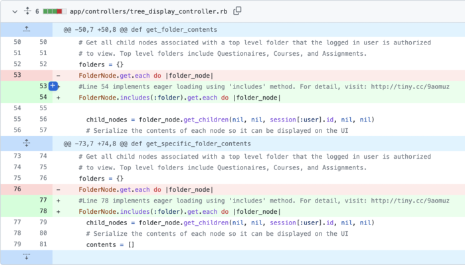The image size is (465, 265).
Task: Click Serialize comment on line 57
Action: [x=217, y=131]
